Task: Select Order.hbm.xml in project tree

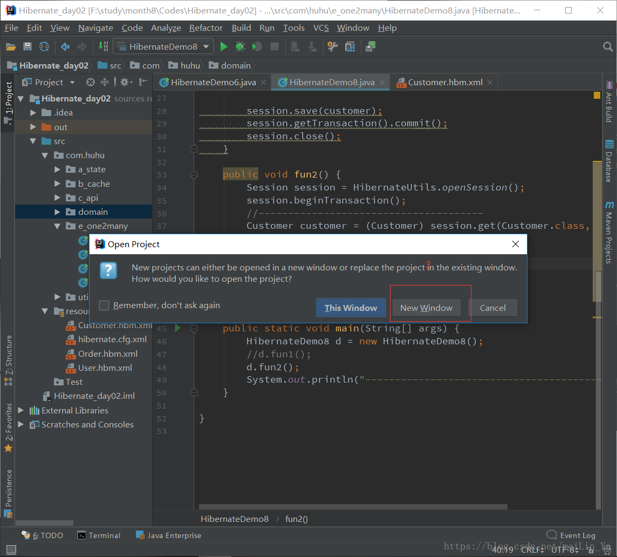Action: (x=107, y=354)
